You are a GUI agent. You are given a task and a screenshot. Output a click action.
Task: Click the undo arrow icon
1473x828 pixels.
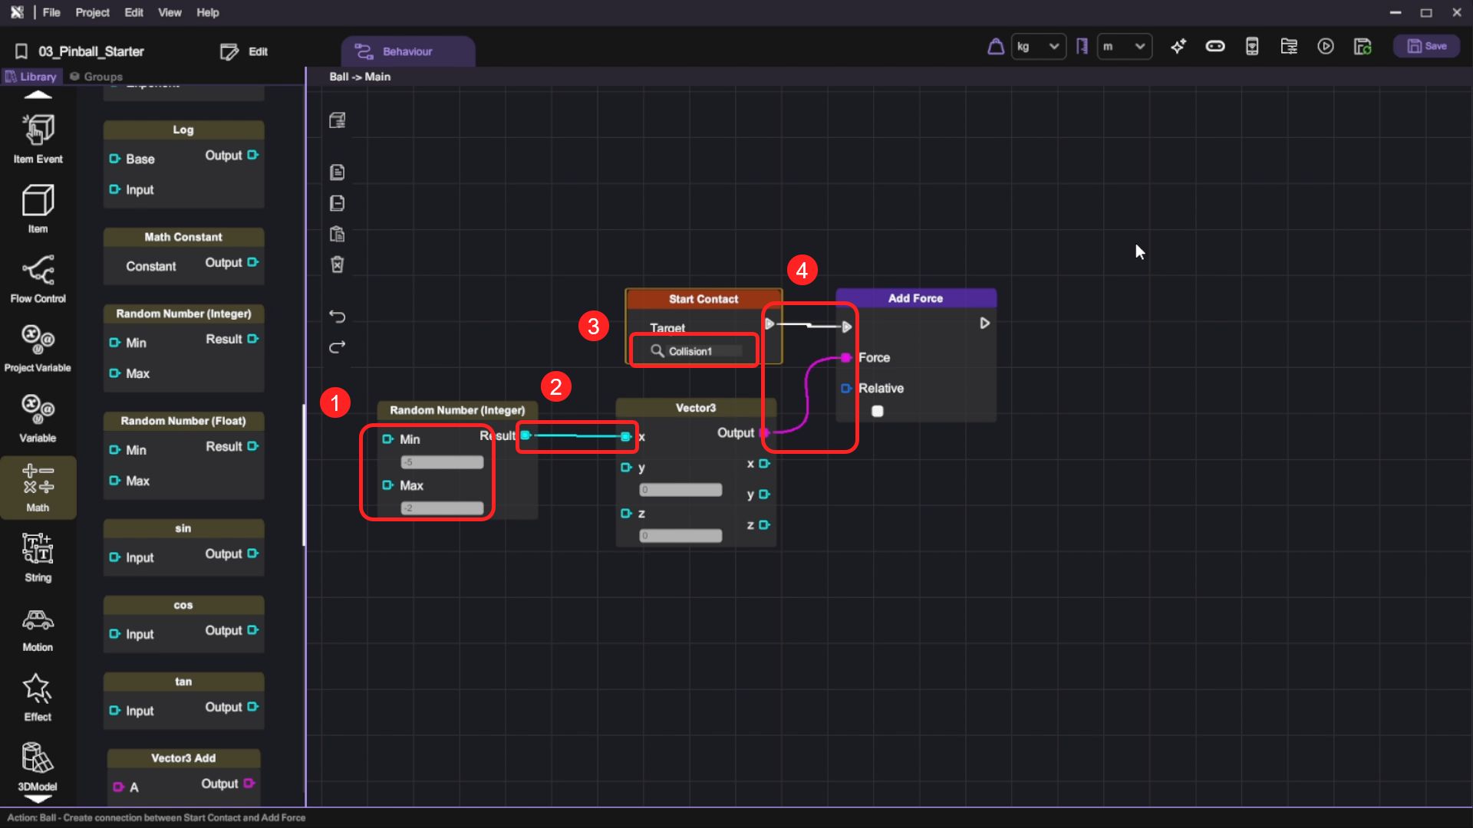pyautogui.click(x=337, y=316)
